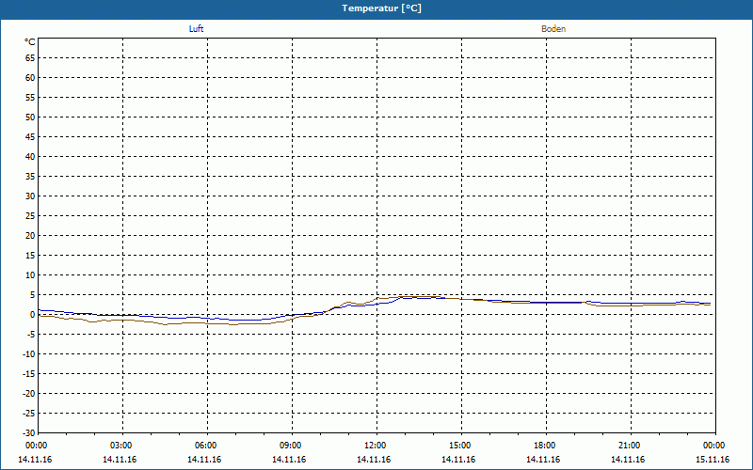Screen dimensions: 753x470
Task: Click the 60 y-axis value
Action: tap(30, 78)
